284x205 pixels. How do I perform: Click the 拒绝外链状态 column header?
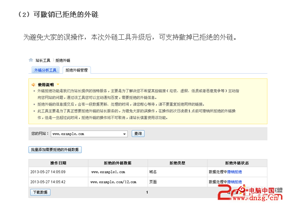point(237,163)
